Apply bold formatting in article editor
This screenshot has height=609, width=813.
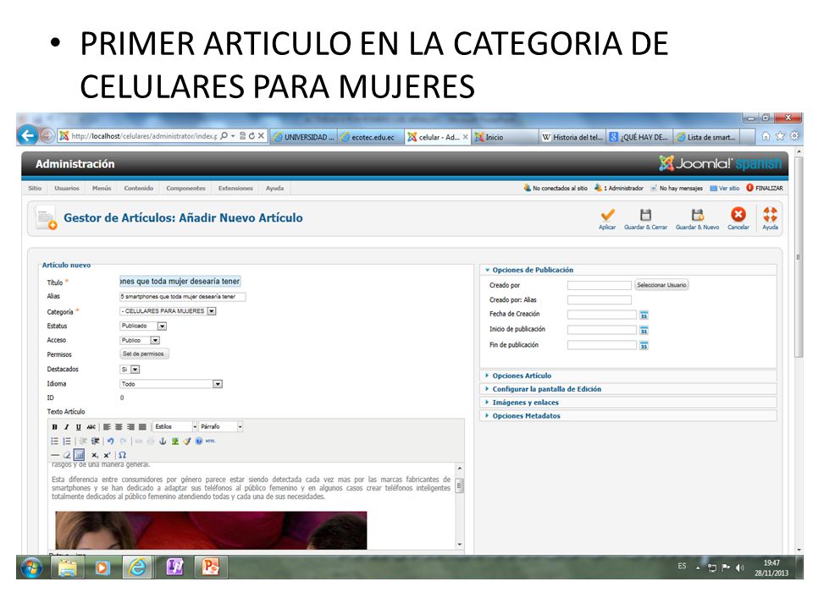click(x=54, y=427)
